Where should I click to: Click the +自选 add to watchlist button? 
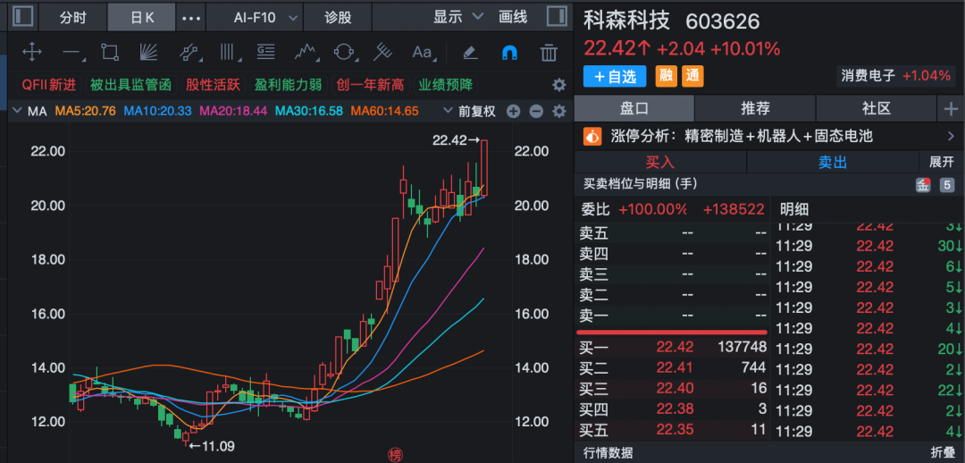click(615, 76)
